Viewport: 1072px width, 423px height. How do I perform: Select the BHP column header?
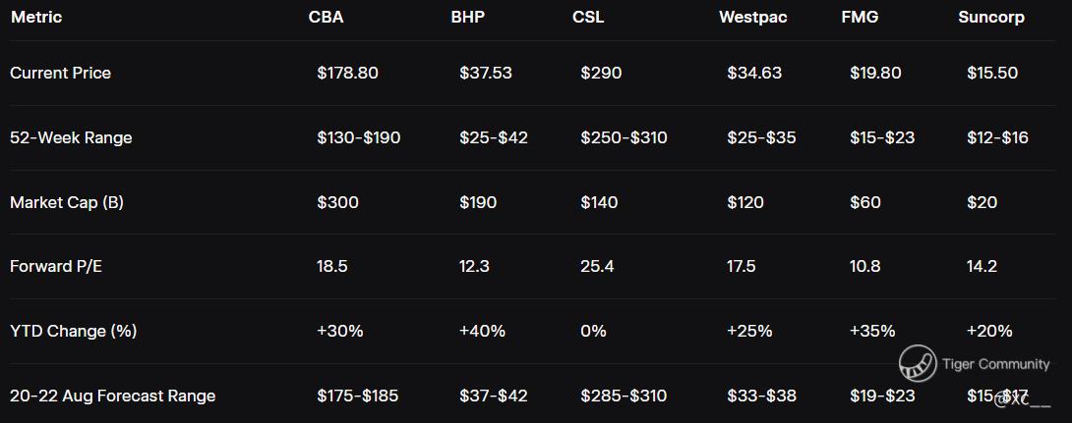pos(467,17)
